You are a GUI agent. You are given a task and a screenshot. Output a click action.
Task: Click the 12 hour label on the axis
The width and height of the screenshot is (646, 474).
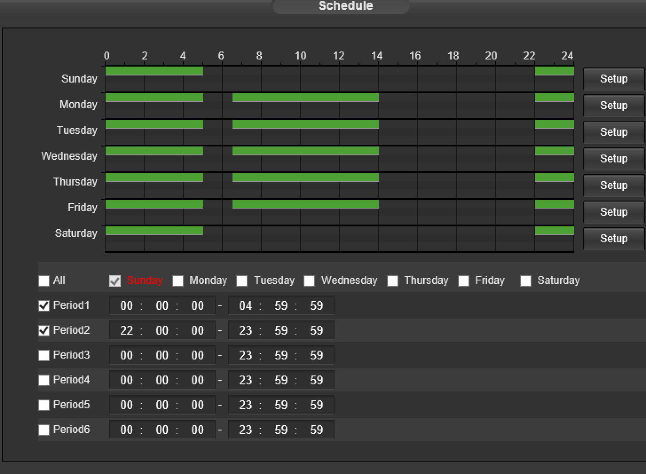tap(339, 56)
